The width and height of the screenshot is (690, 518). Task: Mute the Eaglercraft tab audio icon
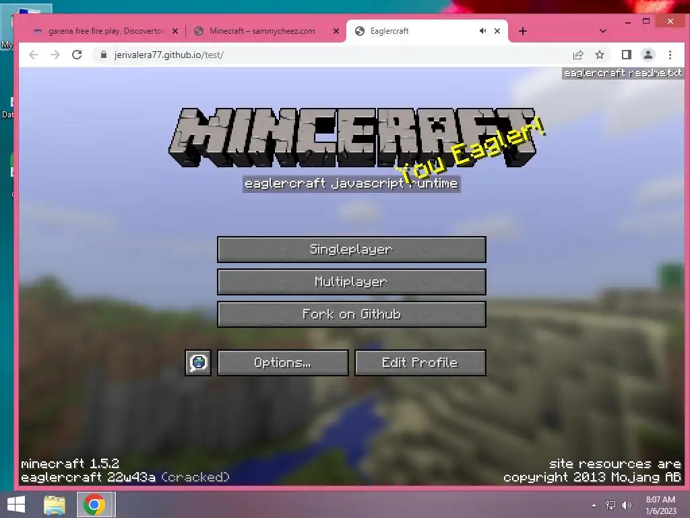482,31
